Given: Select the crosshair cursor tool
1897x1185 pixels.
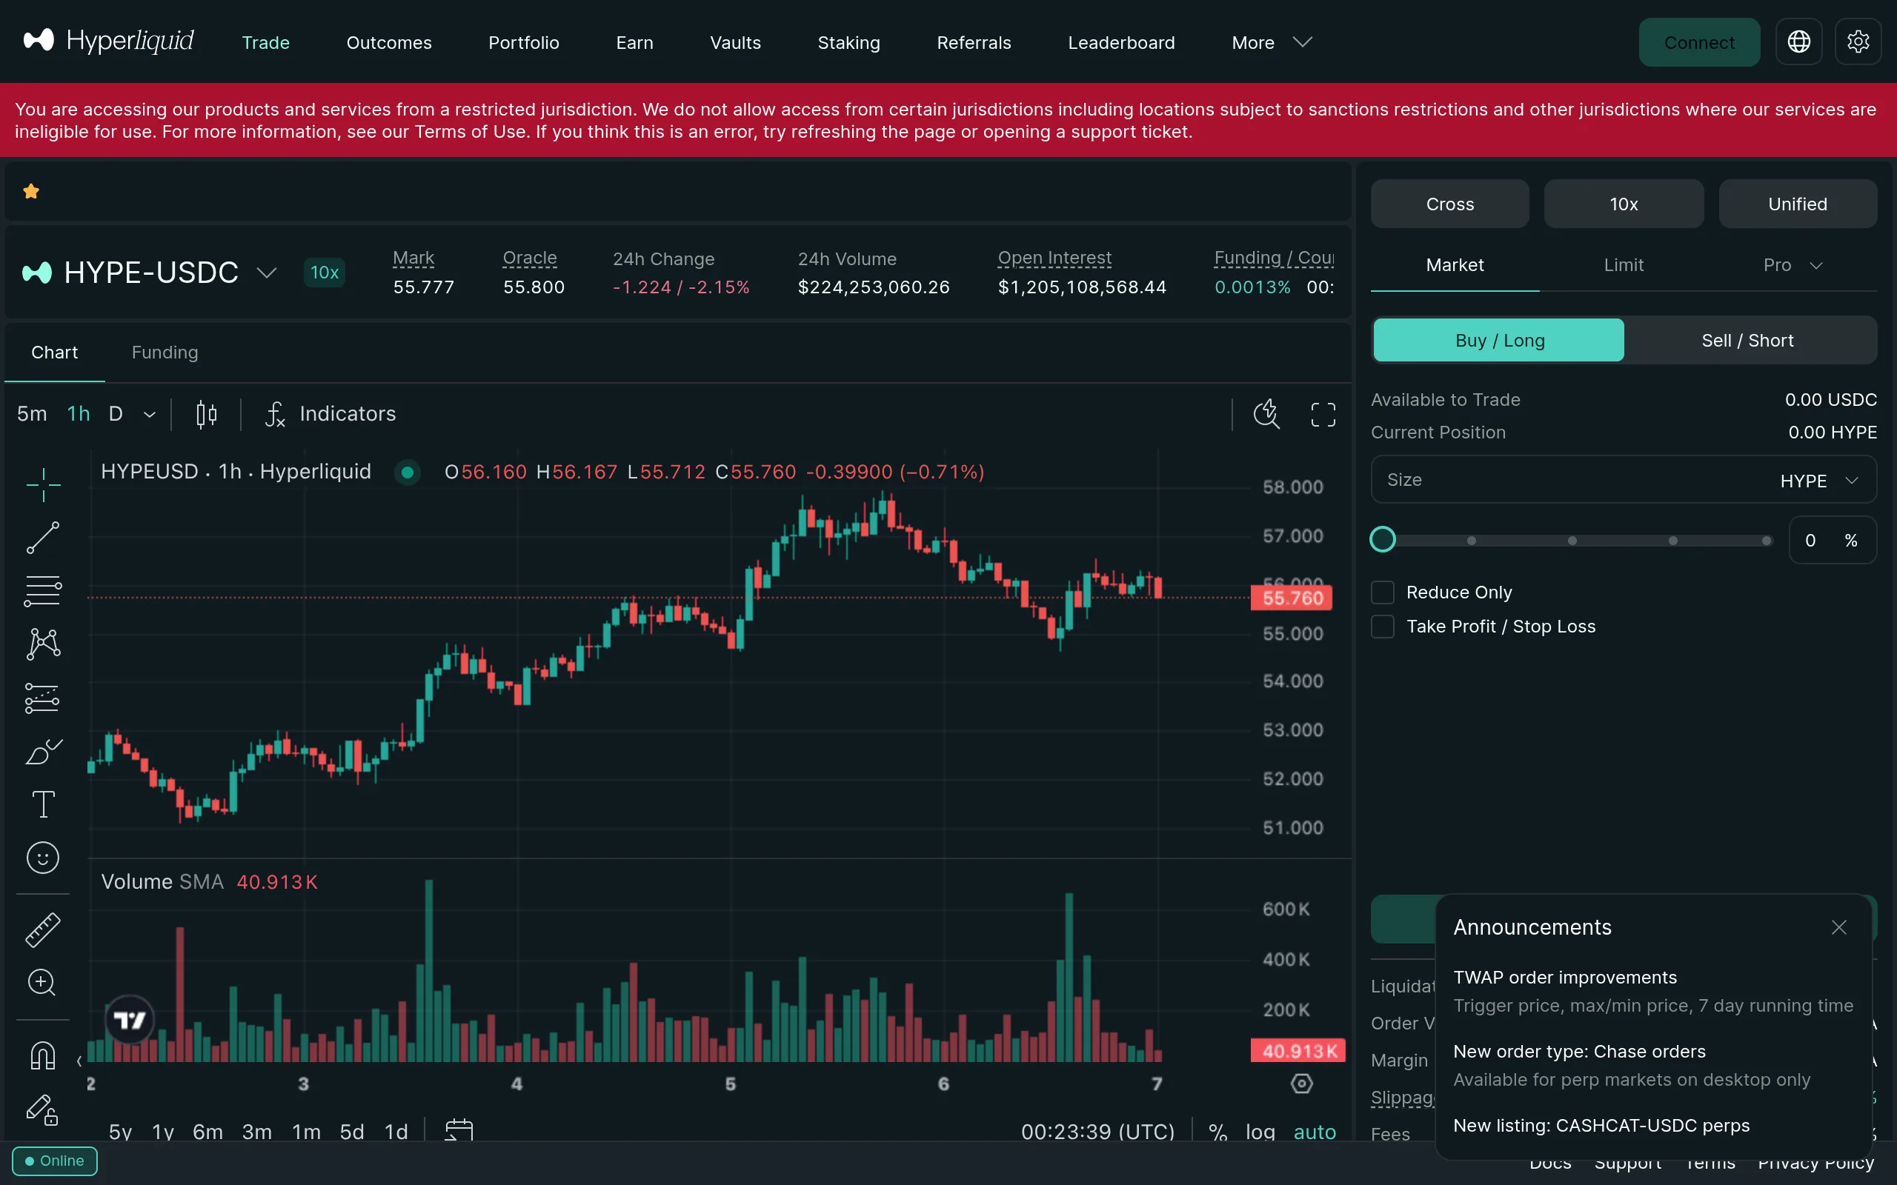Looking at the screenshot, I should point(43,484).
